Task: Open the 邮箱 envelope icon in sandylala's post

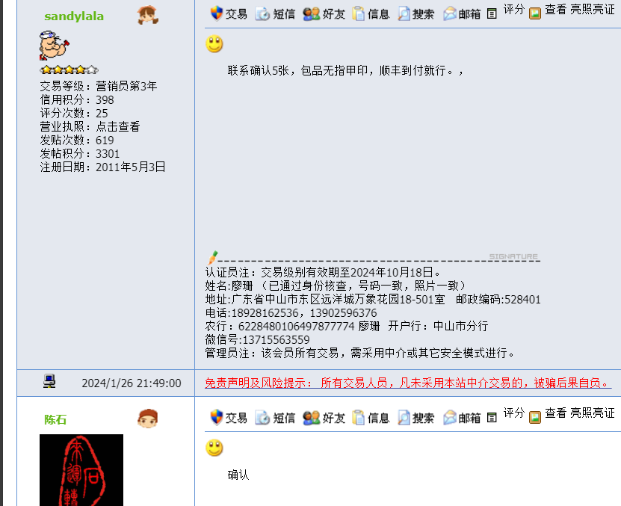Action: pyautogui.click(x=450, y=14)
